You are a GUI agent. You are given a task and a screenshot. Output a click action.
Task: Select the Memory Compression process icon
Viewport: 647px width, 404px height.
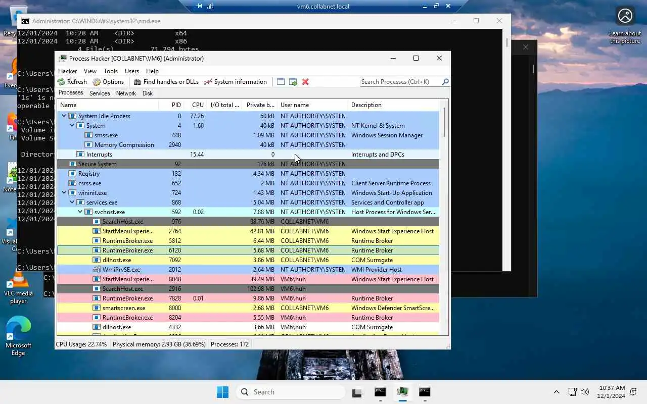(x=88, y=145)
